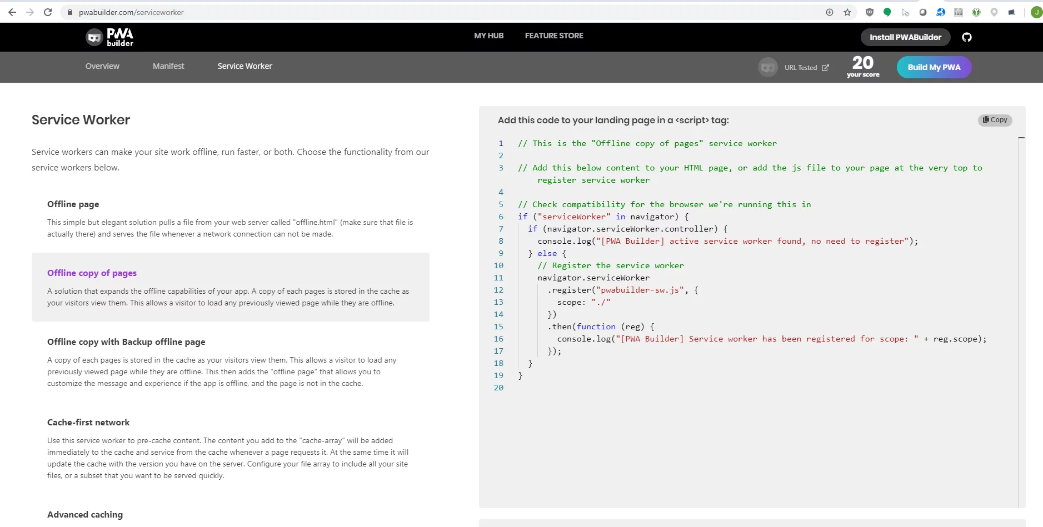Image resolution: width=1043 pixels, height=527 pixels.
Task: Click the Build My PWA button
Action: [x=934, y=67]
